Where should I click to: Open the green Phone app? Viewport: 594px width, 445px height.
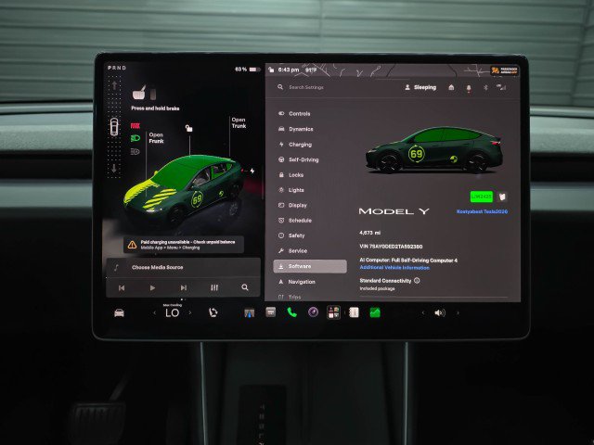click(x=291, y=312)
